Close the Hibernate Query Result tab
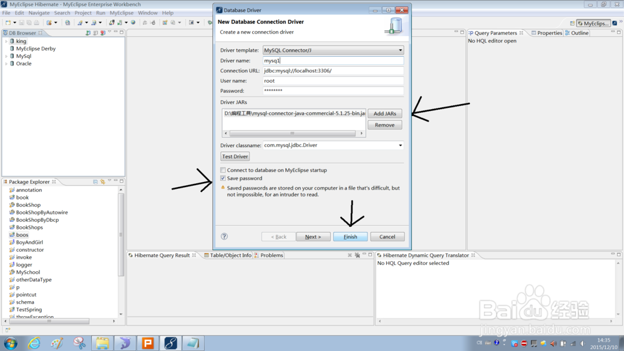The height and width of the screenshot is (351, 624). 194,255
